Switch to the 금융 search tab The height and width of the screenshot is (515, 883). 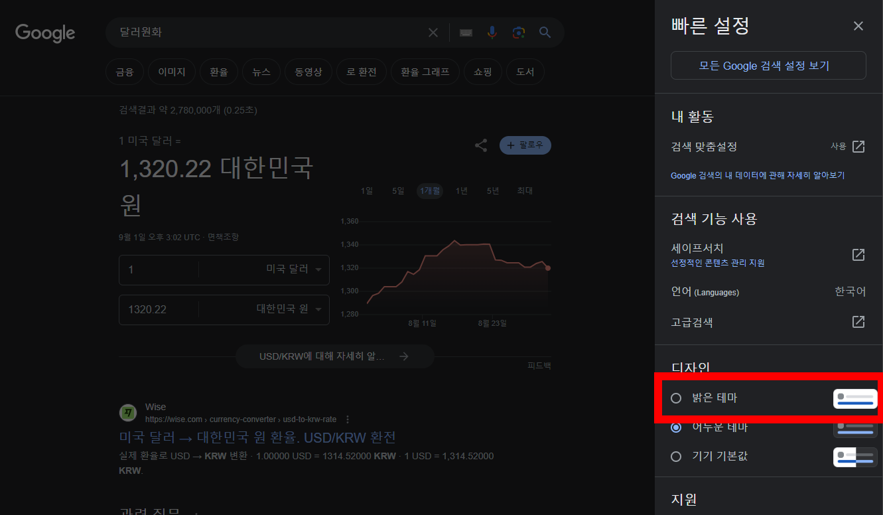click(x=125, y=72)
